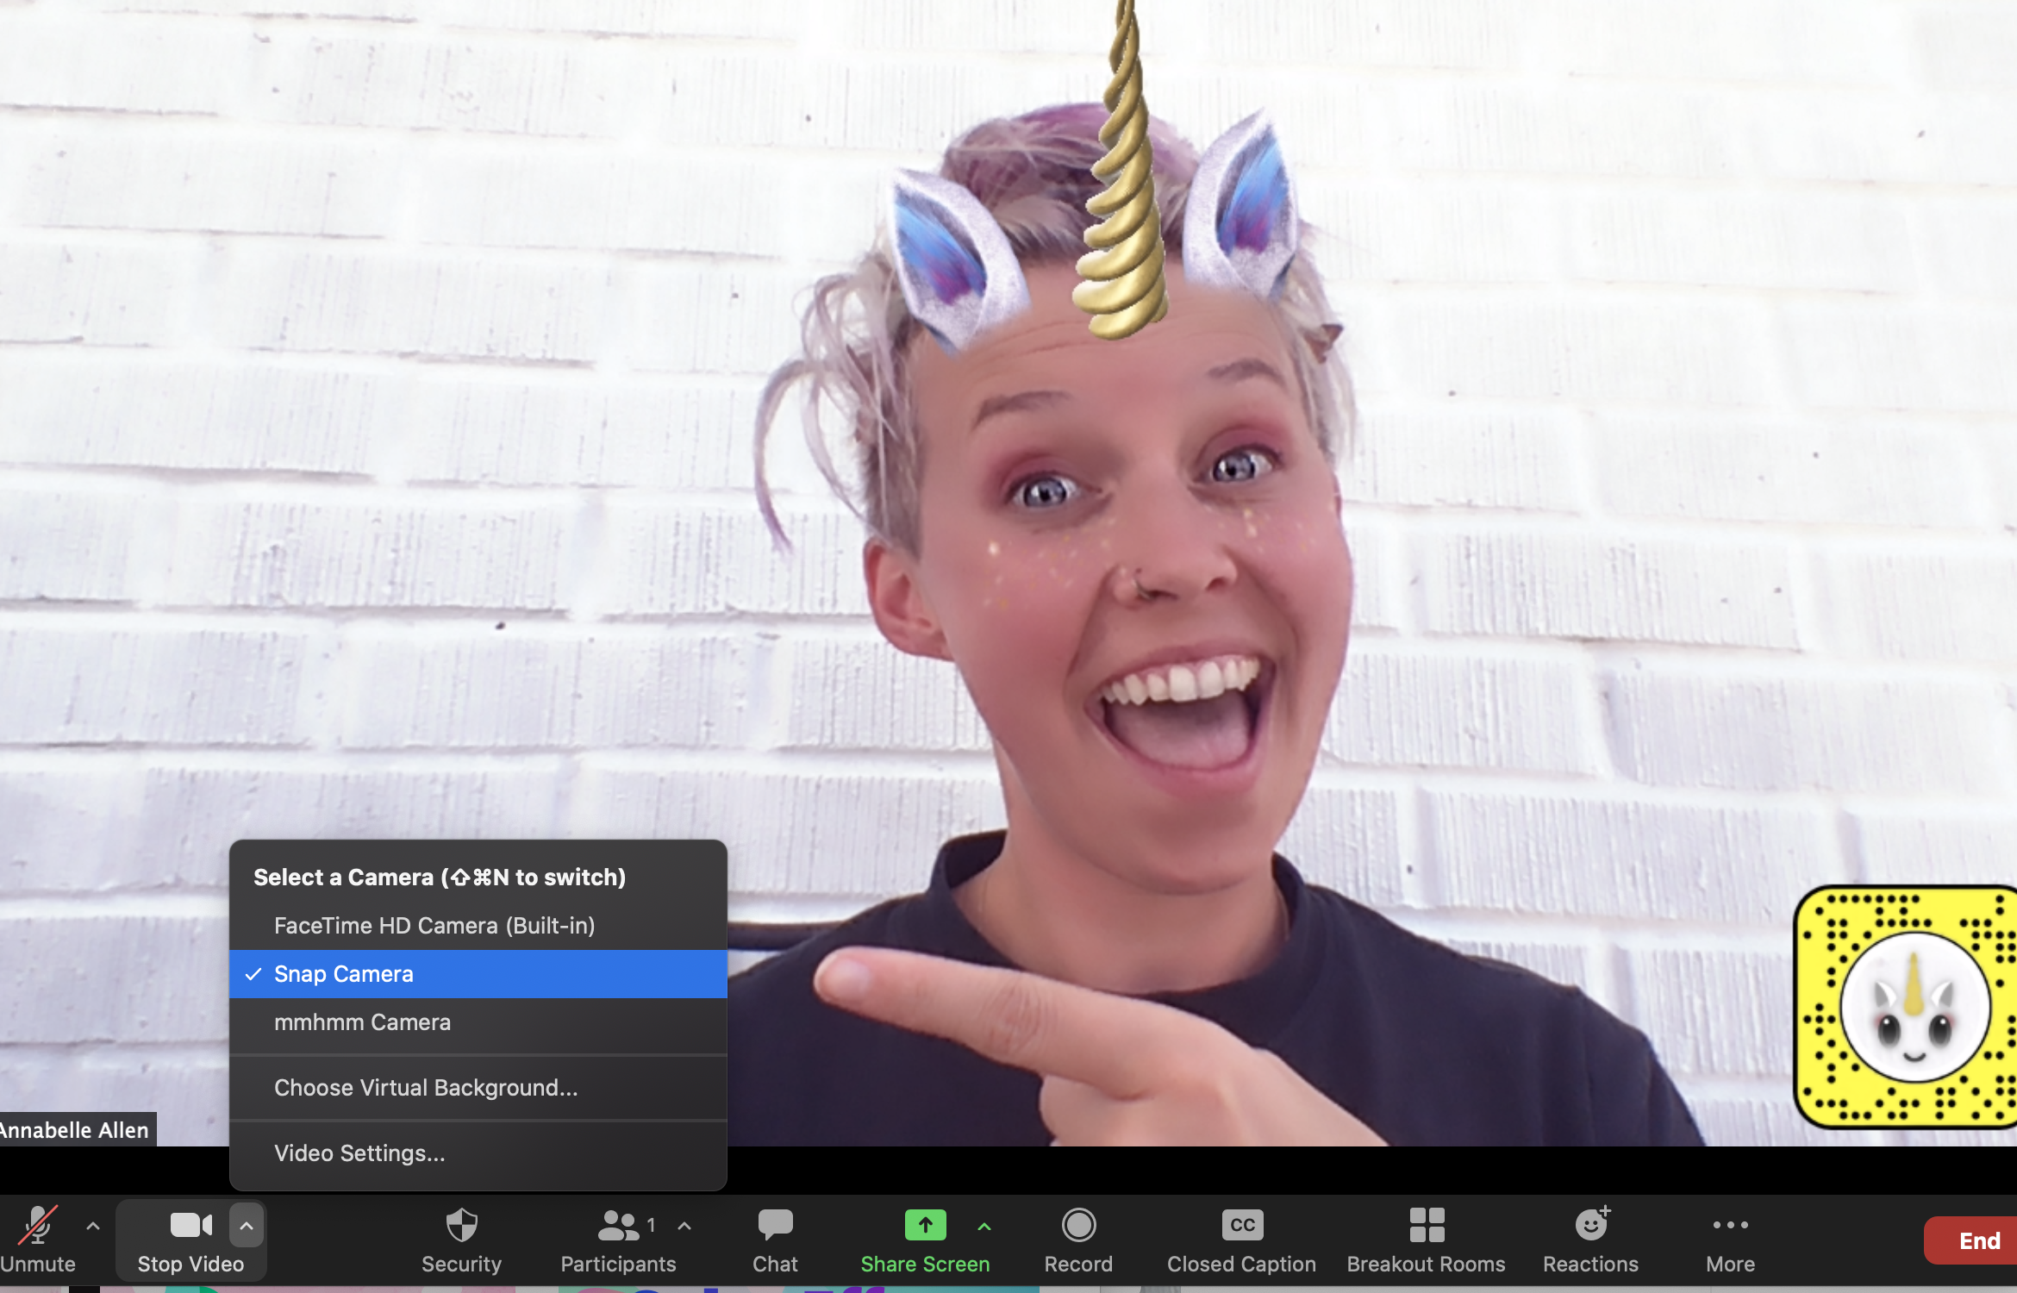Open Closed Caption settings
The image size is (2017, 1293).
click(1241, 1239)
